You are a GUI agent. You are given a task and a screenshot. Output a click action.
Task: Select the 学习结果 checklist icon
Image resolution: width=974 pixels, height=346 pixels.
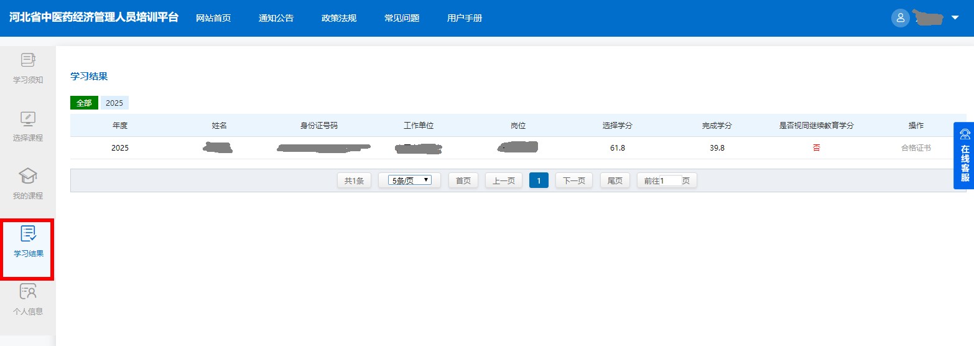(28, 234)
